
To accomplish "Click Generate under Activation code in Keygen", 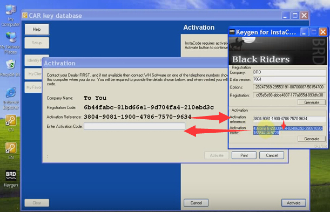I will click(x=312, y=139).
